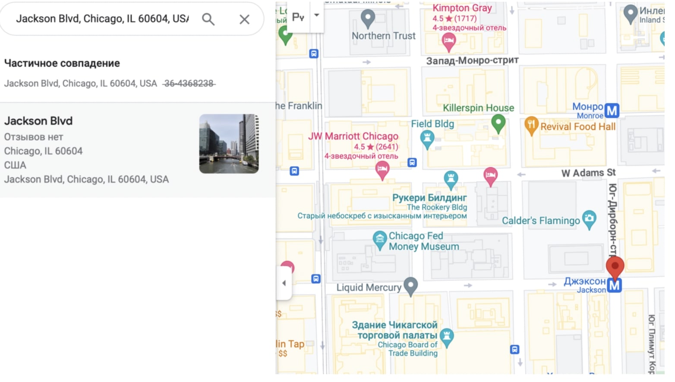The image size is (675, 382).
Task: Click the red location marker pin
Action: click(x=615, y=268)
